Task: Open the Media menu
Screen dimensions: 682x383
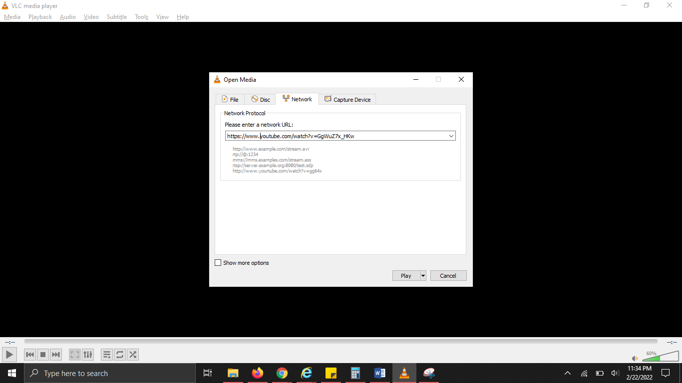Action: tap(12, 17)
